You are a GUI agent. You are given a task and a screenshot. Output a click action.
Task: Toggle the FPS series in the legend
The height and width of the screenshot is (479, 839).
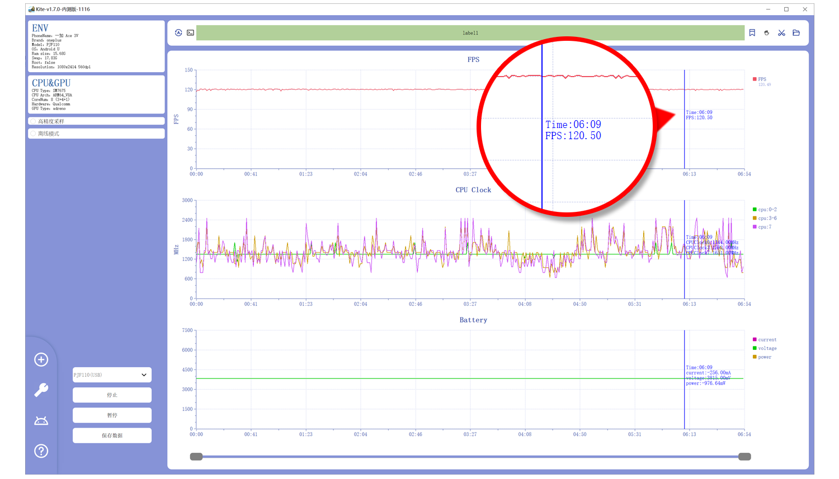(760, 79)
